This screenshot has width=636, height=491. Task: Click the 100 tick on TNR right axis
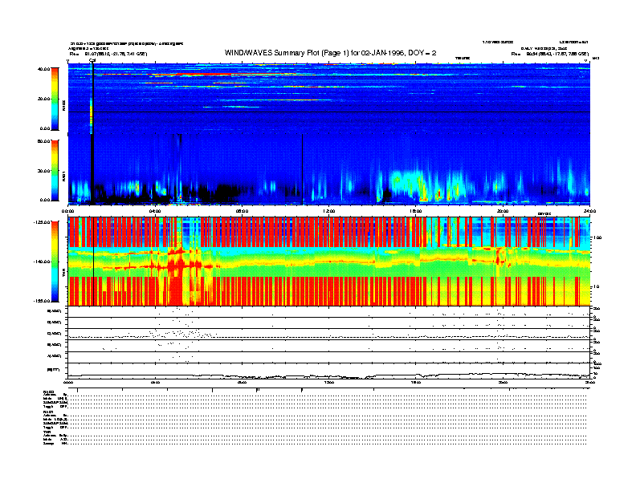597,237
